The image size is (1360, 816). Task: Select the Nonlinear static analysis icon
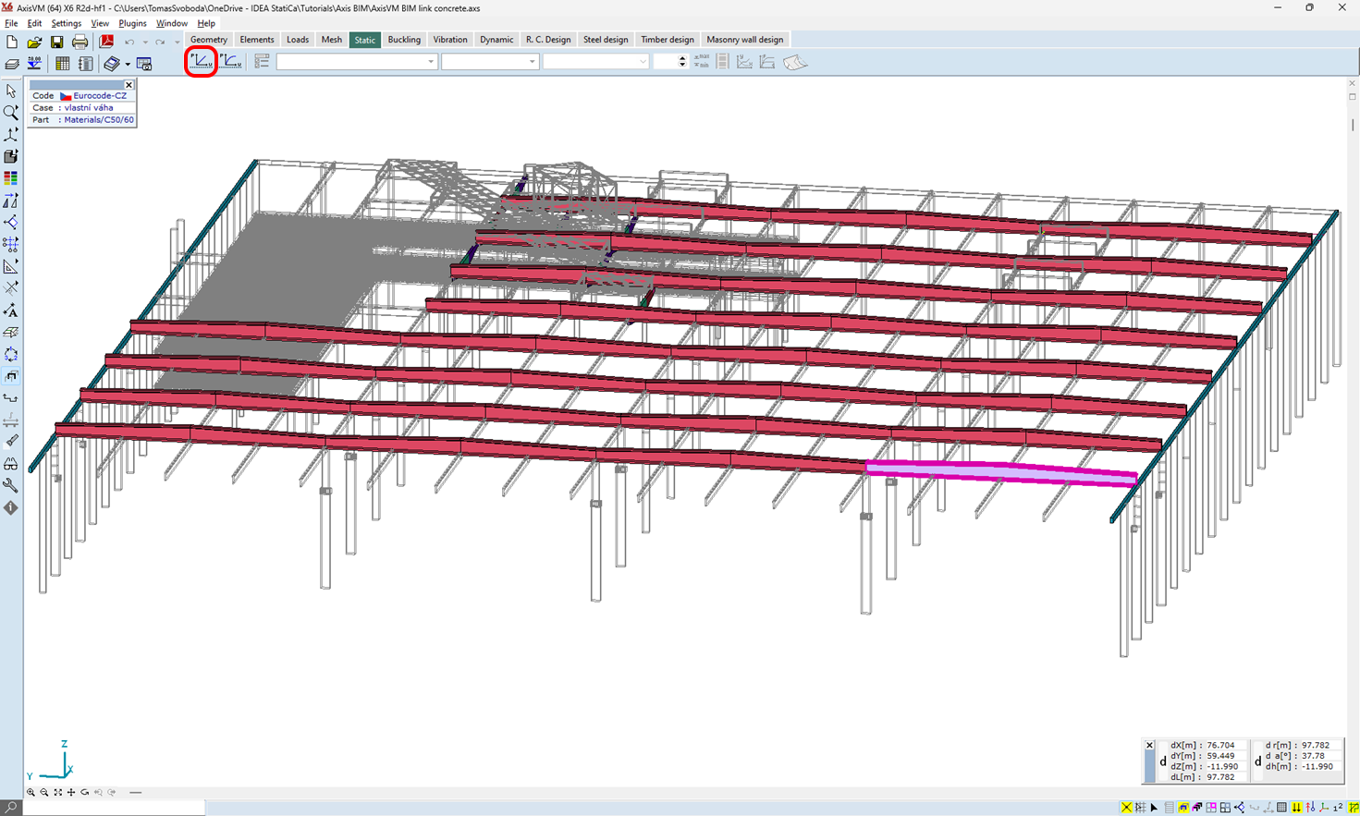coord(231,61)
